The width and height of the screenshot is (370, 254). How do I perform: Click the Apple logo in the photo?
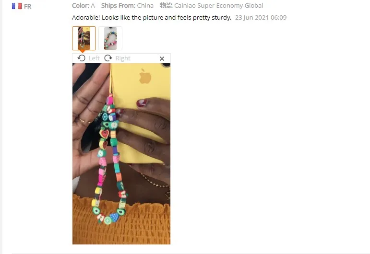tap(145, 76)
